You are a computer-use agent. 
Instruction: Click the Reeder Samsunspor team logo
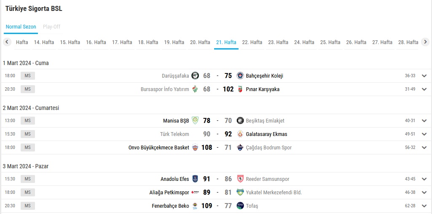[240, 179]
